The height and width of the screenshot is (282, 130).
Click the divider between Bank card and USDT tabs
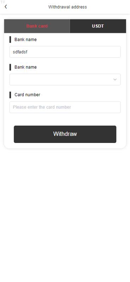coord(70,26)
